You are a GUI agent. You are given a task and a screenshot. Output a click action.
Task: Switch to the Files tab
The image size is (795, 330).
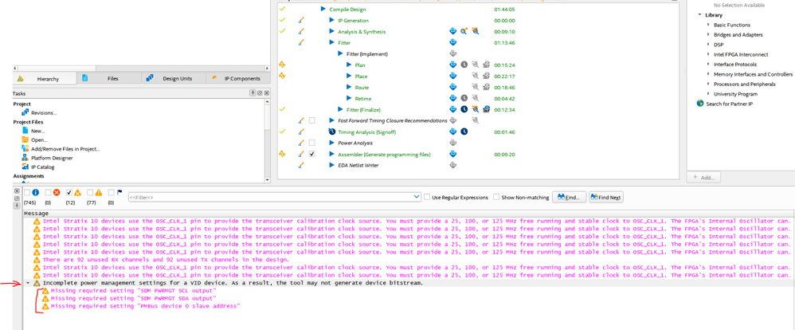[x=112, y=79]
